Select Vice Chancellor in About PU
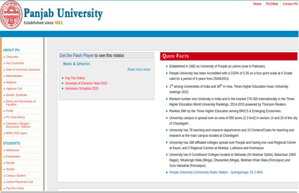The height and width of the screenshot is (193, 299). coord(15,63)
